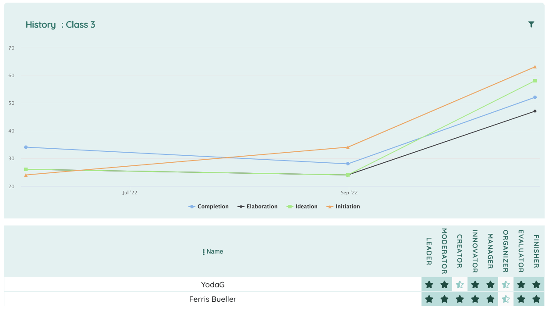Select Ferris Bueller's Finisher star
Image resolution: width=549 pixels, height=329 pixels.
click(536, 299)
